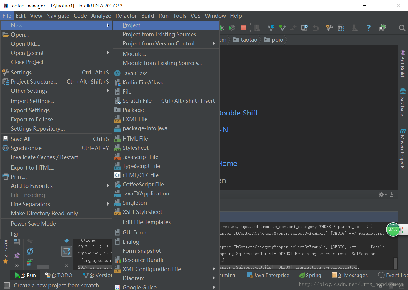Click the greyed SDK download toolbar icon
This screenshot has width=408, height=290.
355,28
